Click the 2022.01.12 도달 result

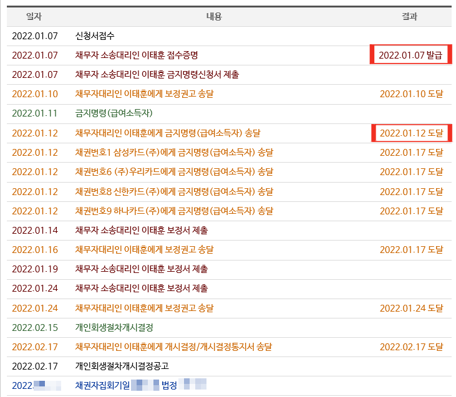412,133
